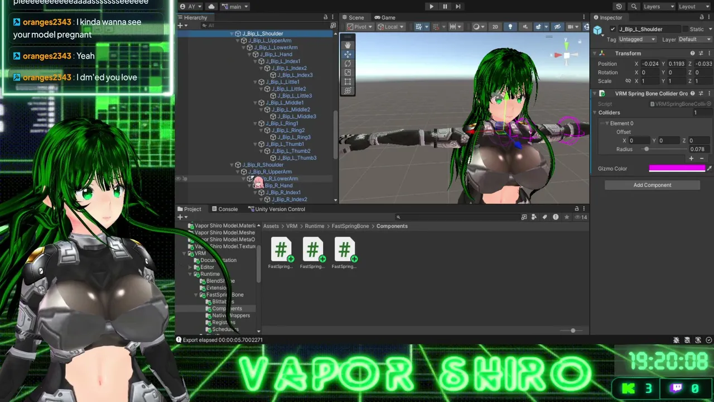Select the Rotate tool in Scene
Image resolution: width=714 pixels, height=402 pixels.
pyautogui.click(x=348, y=64)
